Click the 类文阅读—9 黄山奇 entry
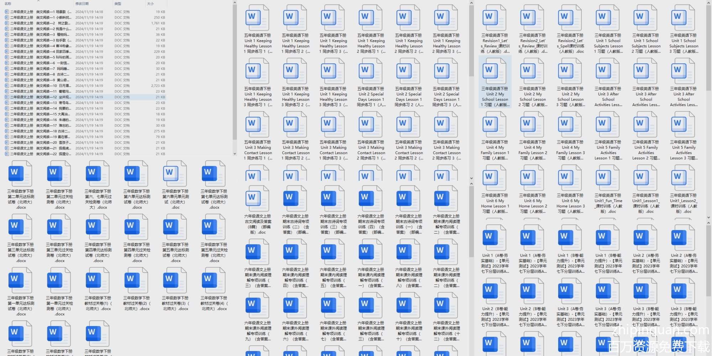The height and width of the screenshot is (356, 712). pos(85,80)
